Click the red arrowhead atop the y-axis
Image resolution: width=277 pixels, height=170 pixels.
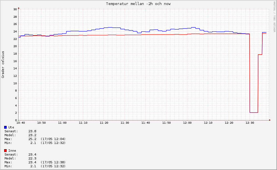point(19,8)
